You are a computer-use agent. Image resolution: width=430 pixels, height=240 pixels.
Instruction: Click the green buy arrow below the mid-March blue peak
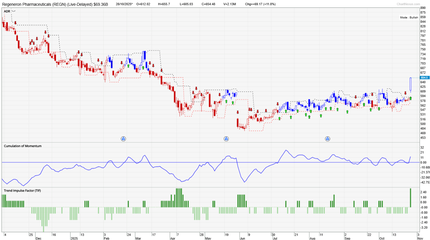pyautogui.click(x=143, y=68)
